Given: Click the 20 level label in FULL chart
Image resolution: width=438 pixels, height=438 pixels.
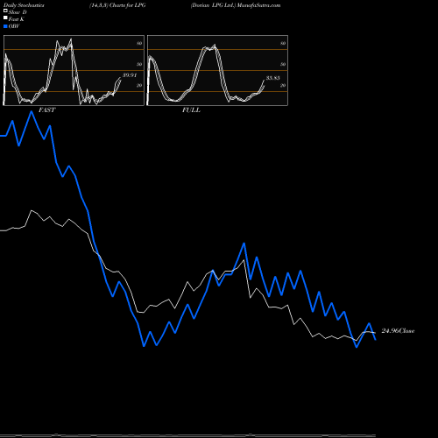Looking at the screenshot, I should (283, 85).
